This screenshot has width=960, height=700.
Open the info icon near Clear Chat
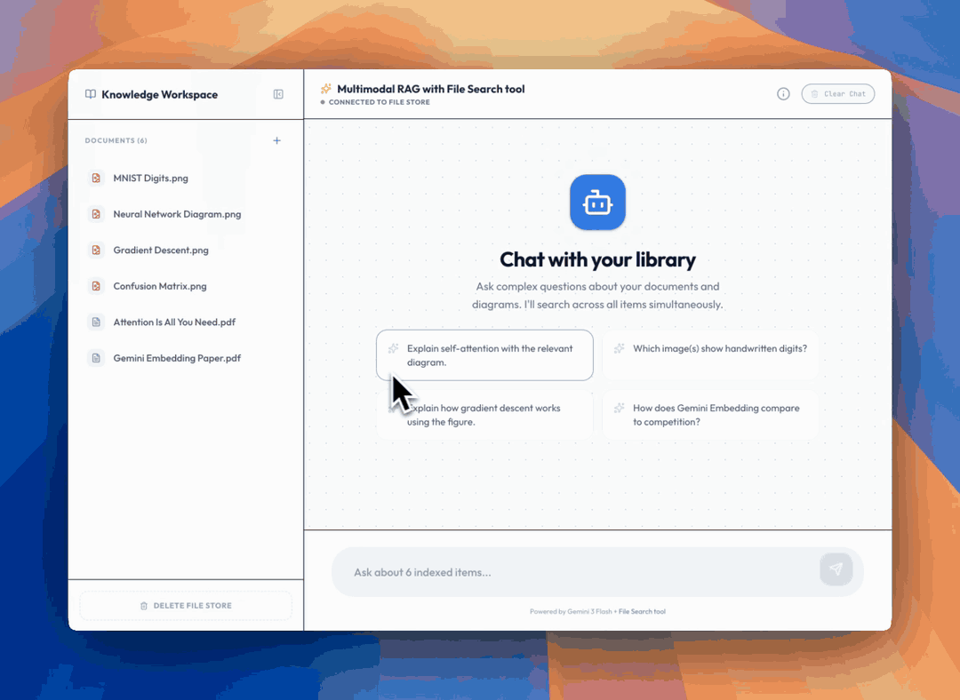click(x=783, y=93)
